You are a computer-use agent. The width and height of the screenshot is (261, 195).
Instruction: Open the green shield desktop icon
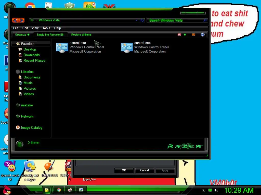click(69, 5)
